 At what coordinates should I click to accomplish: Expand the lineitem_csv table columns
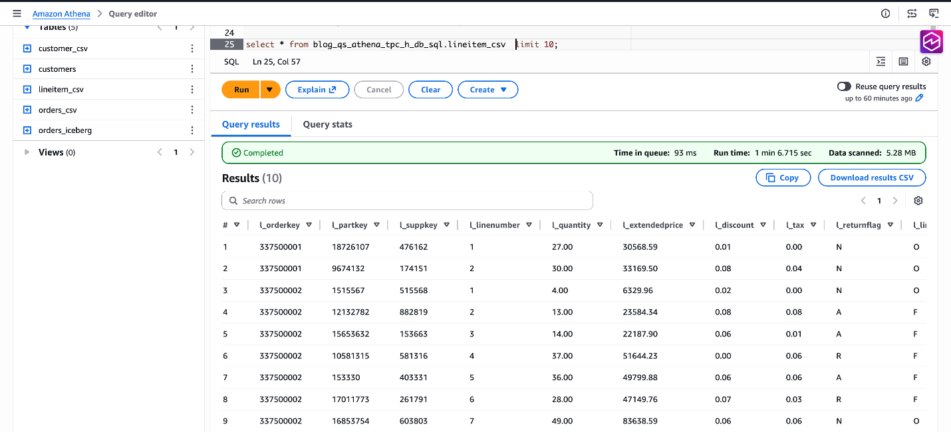pos(27,90)
